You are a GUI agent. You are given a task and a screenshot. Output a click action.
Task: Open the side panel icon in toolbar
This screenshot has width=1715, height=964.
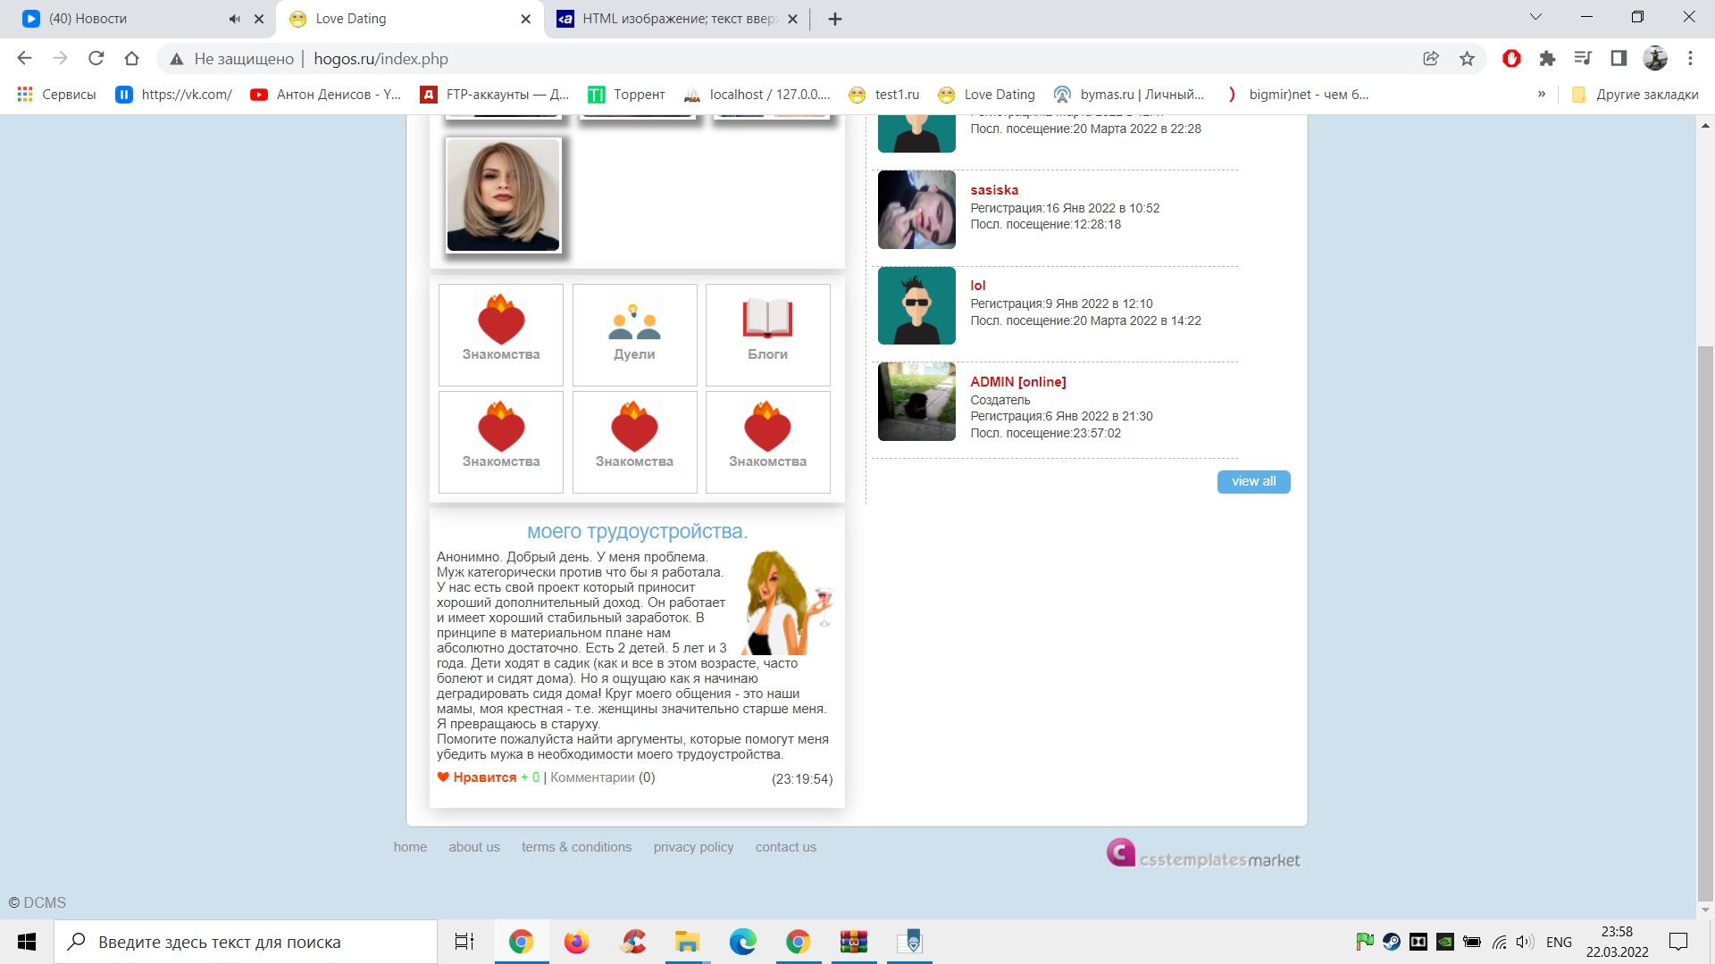point(1619,59)
